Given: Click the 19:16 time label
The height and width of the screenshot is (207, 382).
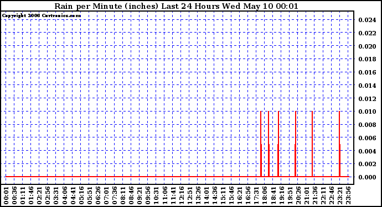Looking at the screenshot, I should [x=281, y=195].
